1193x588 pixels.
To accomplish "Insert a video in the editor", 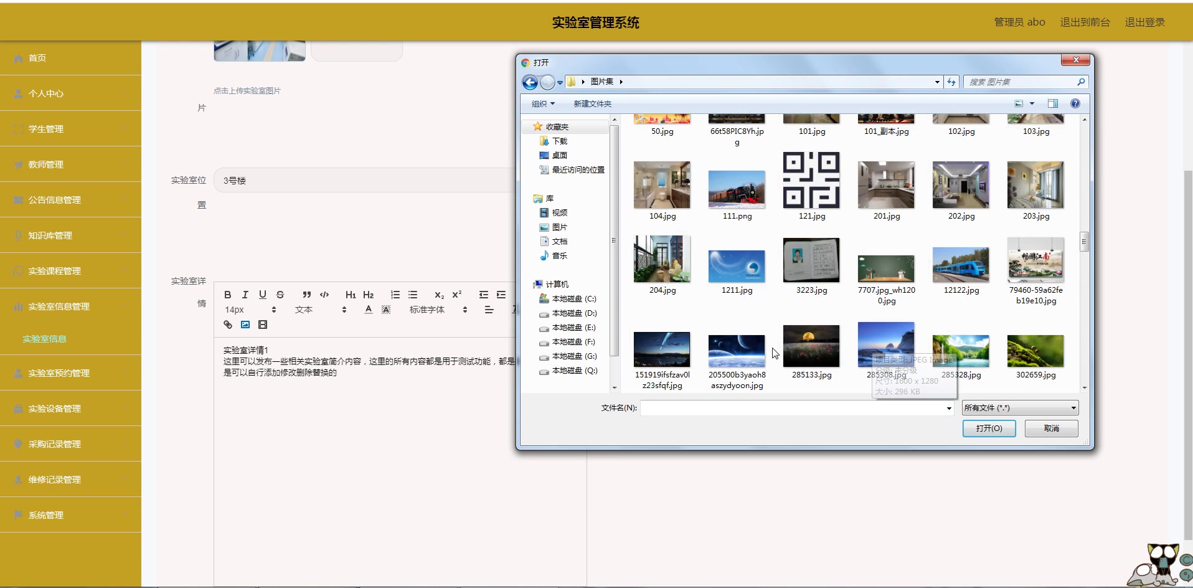I will tap(262, 325).
